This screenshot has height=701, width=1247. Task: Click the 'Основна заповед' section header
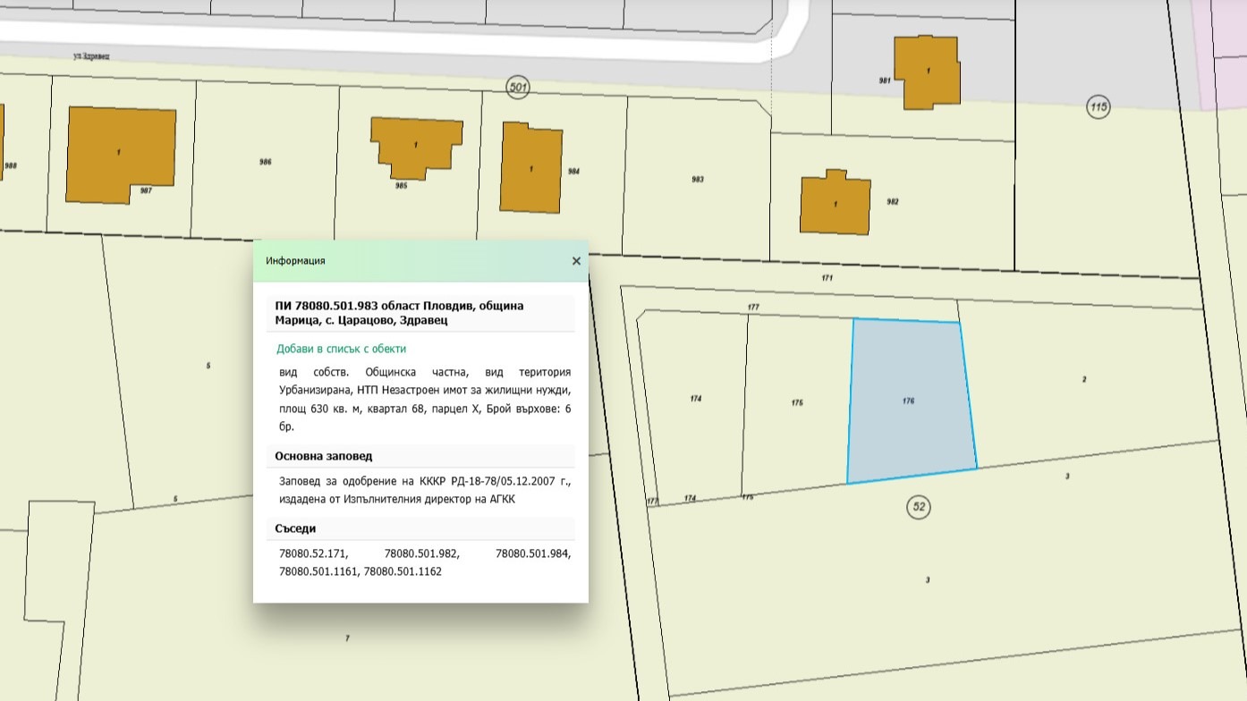point(323,456)
